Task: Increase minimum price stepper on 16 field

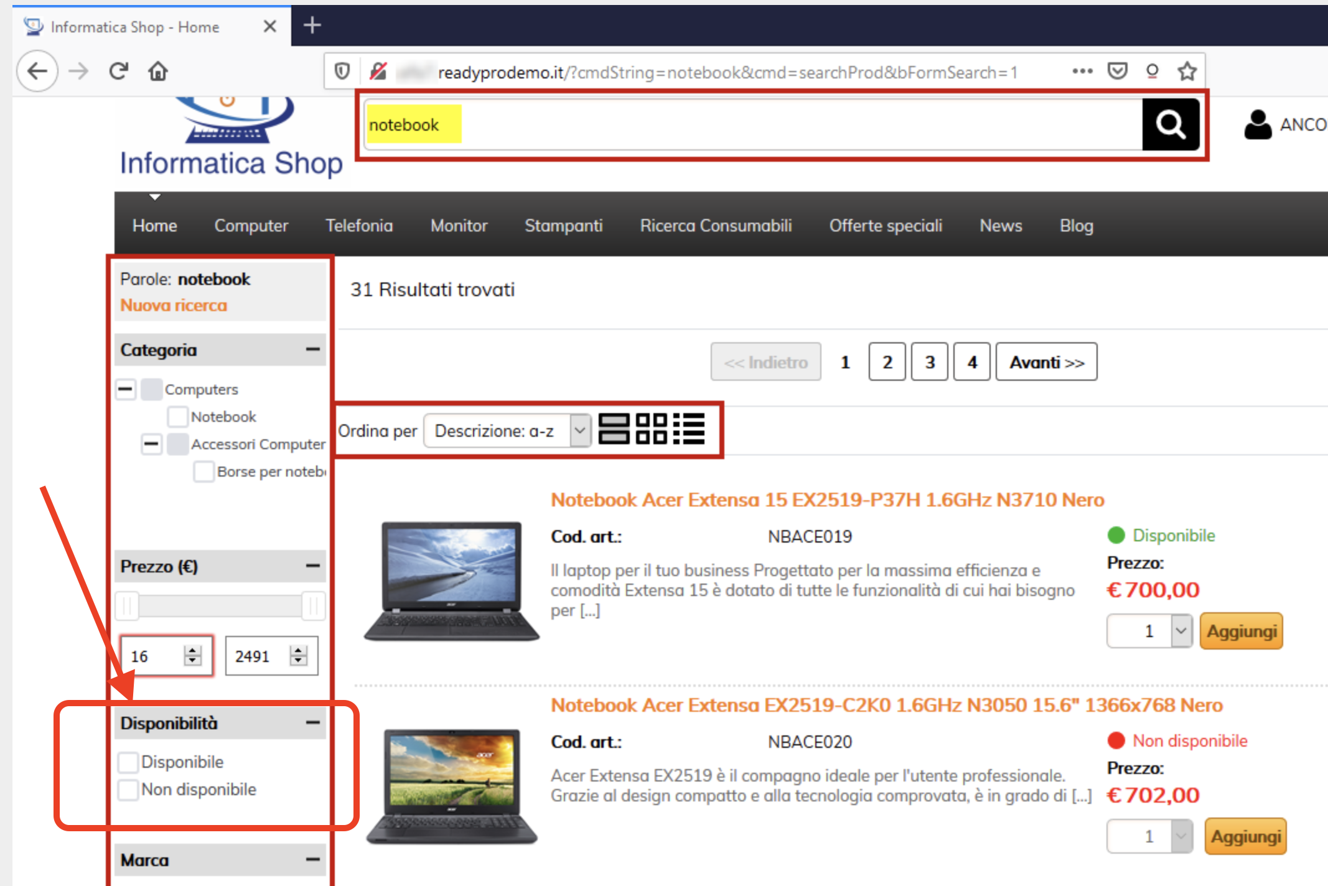Action: (193, 650)
